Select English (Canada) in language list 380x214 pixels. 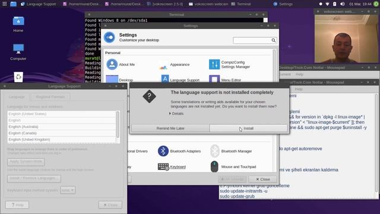[x=62, y=133]
